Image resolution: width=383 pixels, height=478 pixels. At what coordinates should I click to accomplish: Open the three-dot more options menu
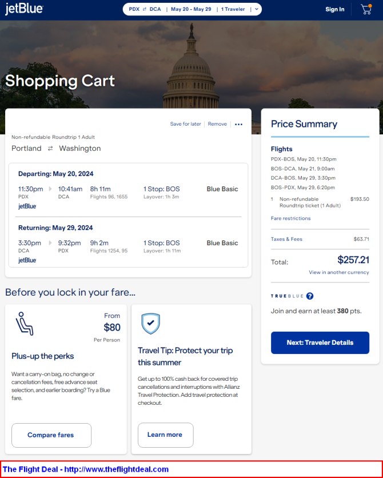(239, 125)
